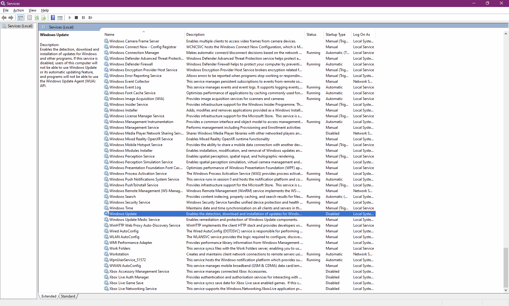Click the vertical scrollbar thumb of the list
509x306 pixels.
506,268
